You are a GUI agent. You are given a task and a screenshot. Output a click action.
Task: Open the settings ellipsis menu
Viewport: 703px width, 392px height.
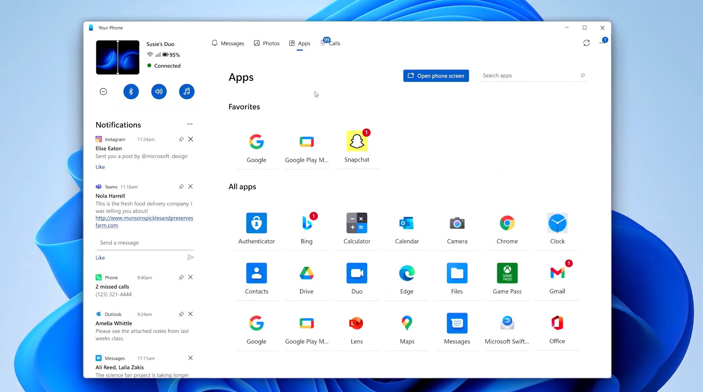(x=602, y=42)
